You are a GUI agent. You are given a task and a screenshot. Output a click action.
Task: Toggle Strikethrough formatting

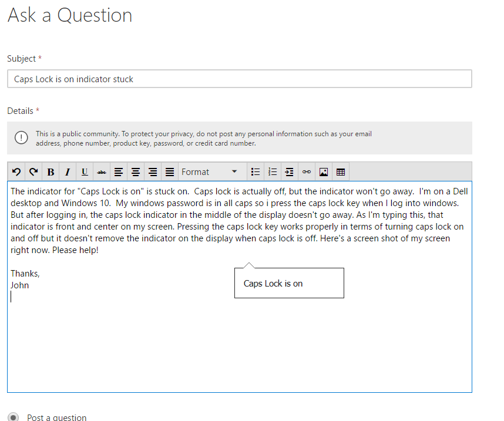pos(102,172)
